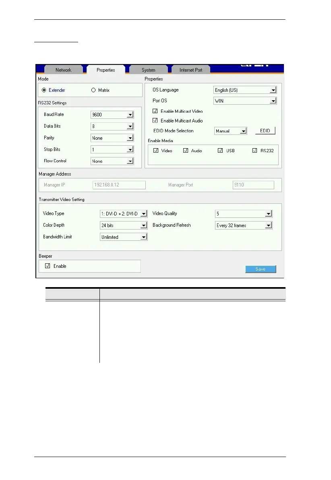Toggle the RS232 media checkbox
The image size is (331, 480).
tap(255, 151)
